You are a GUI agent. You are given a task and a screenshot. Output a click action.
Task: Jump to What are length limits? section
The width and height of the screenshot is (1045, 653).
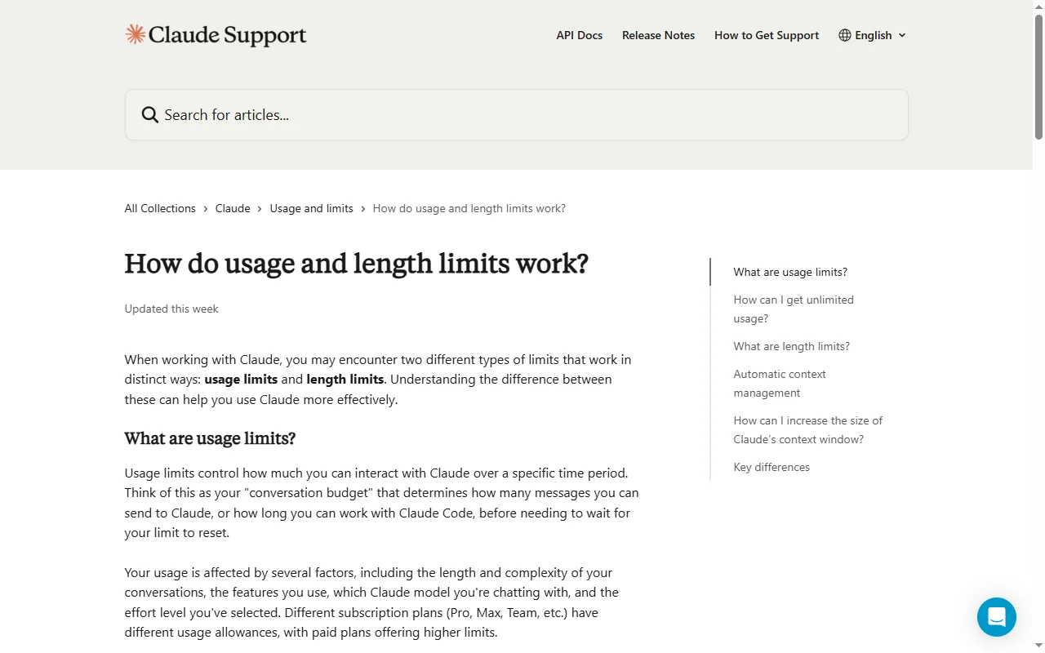click(792, 346)
